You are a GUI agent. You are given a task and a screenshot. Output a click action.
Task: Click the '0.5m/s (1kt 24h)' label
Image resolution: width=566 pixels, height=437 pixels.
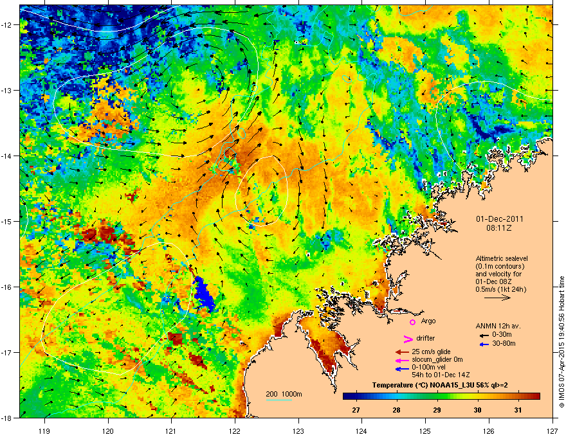500,289
